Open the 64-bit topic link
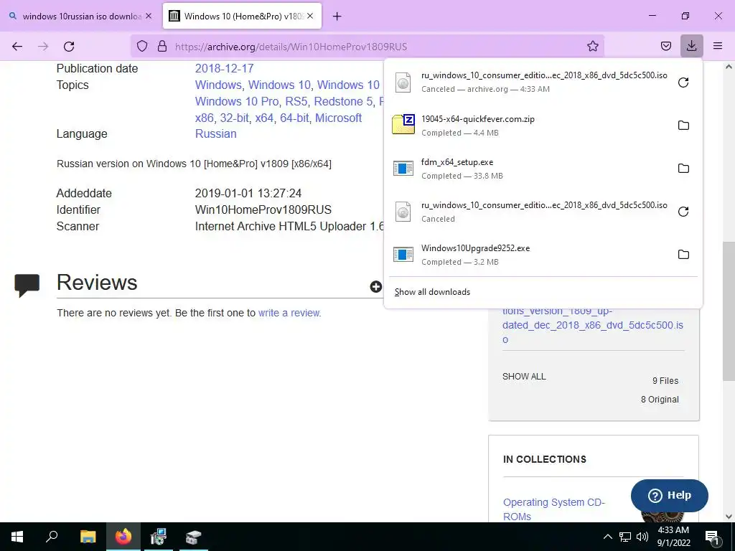This screenshot has width=735, height=551. click(x=294, y=118)
